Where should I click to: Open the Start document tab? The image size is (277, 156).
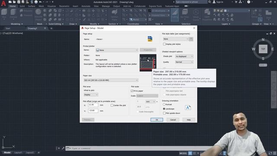coord(8,28)
